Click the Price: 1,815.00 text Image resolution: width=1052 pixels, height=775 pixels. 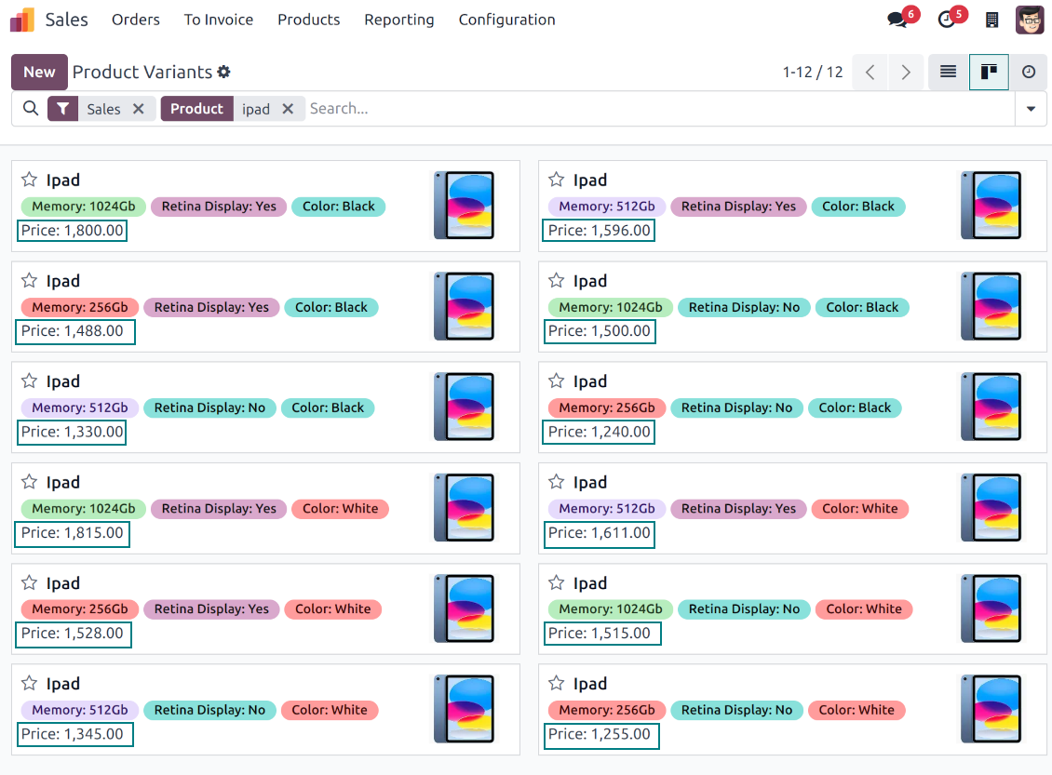73,533
